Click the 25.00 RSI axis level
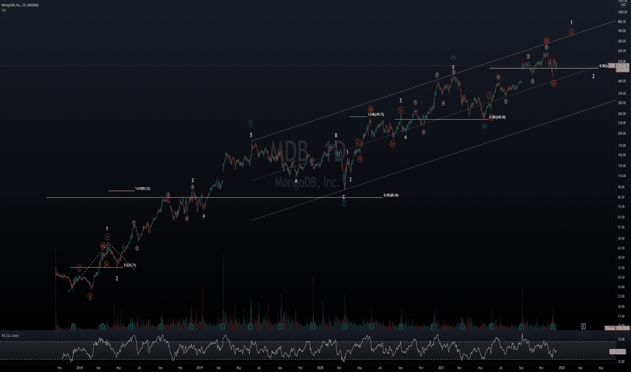This screenshot has height=372, width=631. (x=621, y=362)
